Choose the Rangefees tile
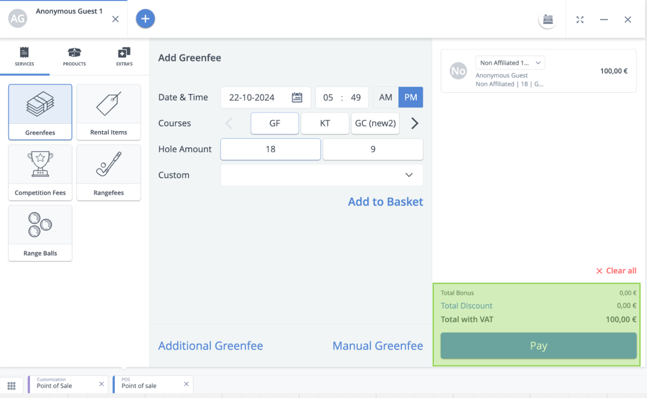 (x=108, y=173)
